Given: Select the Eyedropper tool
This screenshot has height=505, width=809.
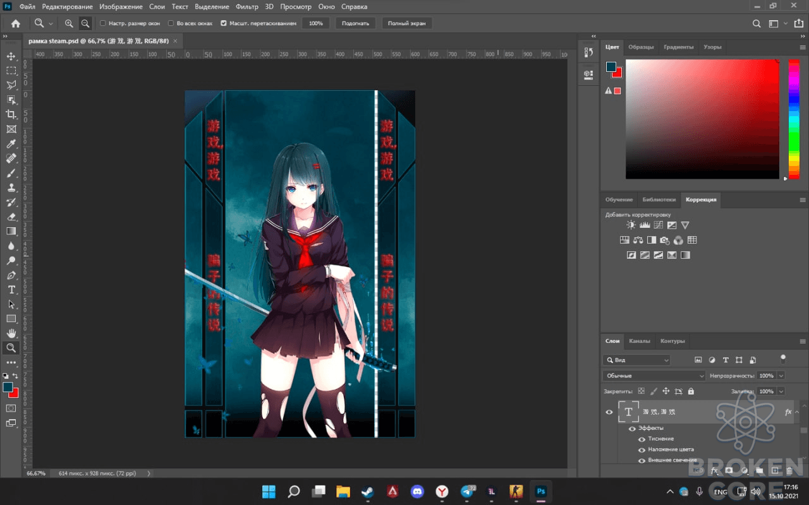Looking at the screenshot, I should click(x=11, y=144).
